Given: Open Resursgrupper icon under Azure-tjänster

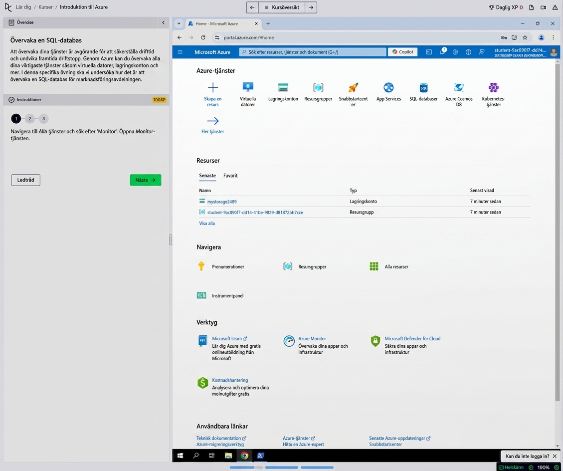Looking at the screenshot, I should (318, 87).
